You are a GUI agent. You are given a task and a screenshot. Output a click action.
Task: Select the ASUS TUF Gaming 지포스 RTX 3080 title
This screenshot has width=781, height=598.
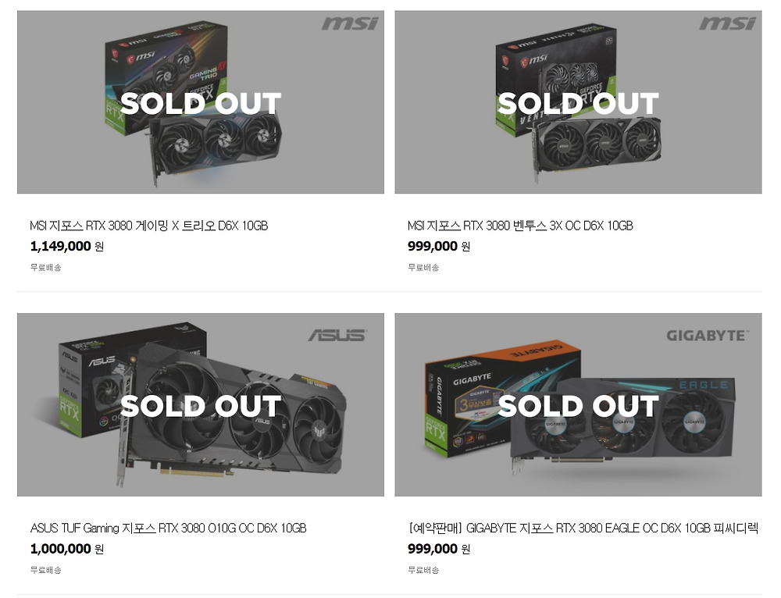pyautogui.click(x=168, y=529)
